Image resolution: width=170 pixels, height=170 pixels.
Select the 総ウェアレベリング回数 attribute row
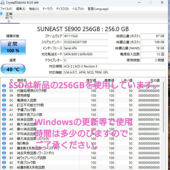pos(81,158)
